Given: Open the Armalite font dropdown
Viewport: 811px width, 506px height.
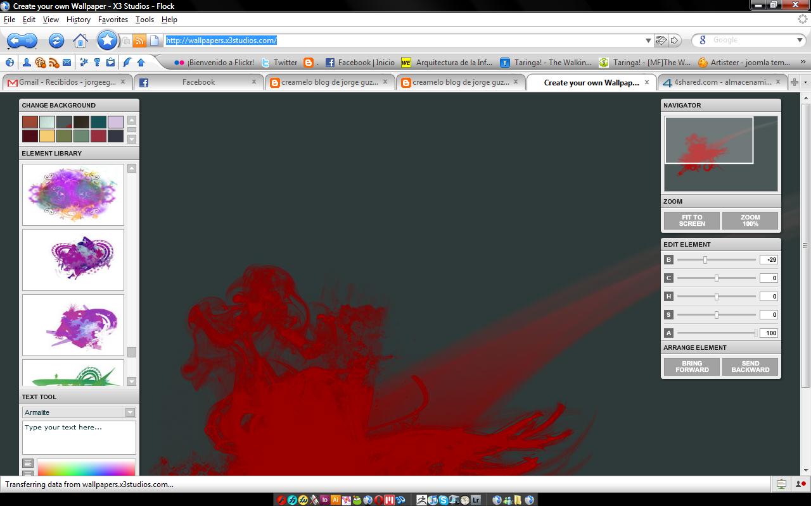Looking at the screenshot, I should (130, 412).
